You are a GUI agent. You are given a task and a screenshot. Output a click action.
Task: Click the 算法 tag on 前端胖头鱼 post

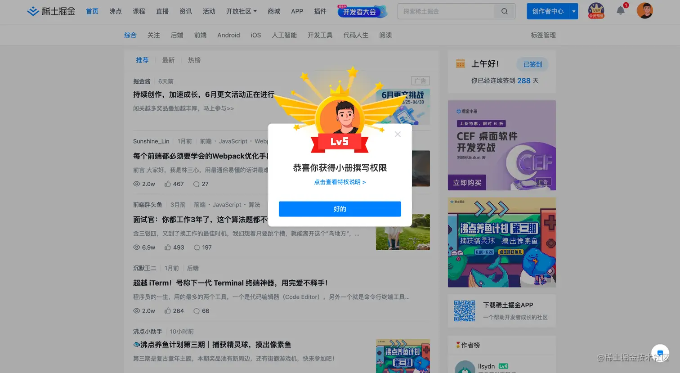(x=255, y=205)
